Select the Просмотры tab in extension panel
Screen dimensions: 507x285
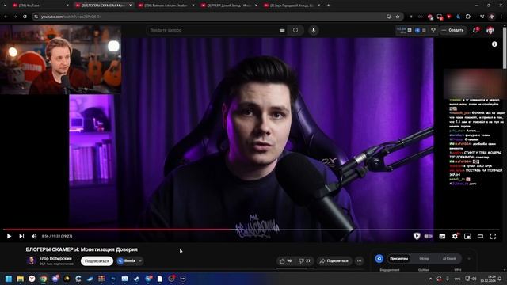point(399,259)
